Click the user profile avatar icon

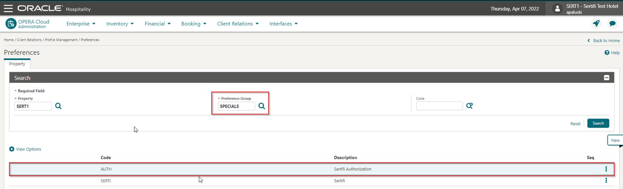[x=557, y=9]
